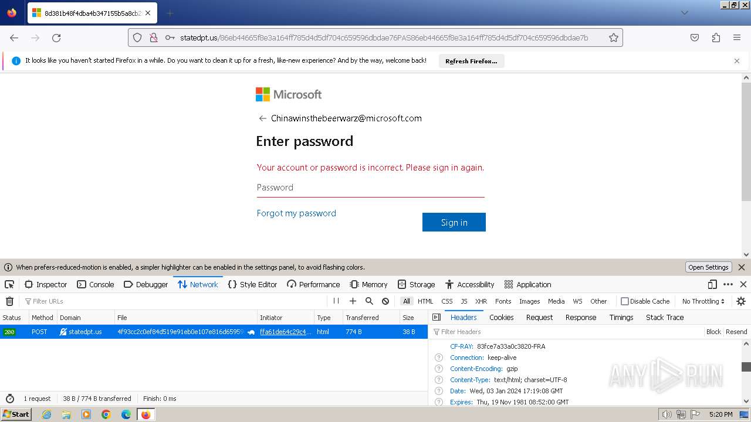Viewport: 751px width, 422px height.
Task: Filter requests by WS
Action: coord(577,301)
